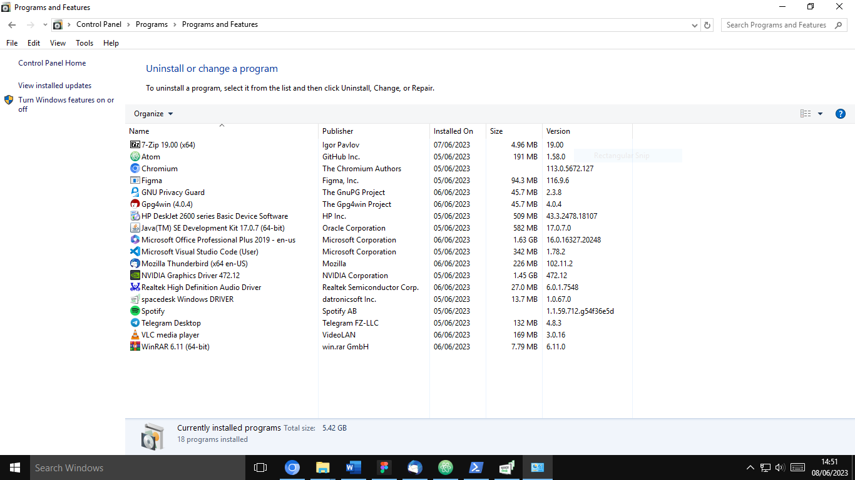Select the Oracle Corporation publisher cell
Screen dimensions: 855x480
[354, 228]
